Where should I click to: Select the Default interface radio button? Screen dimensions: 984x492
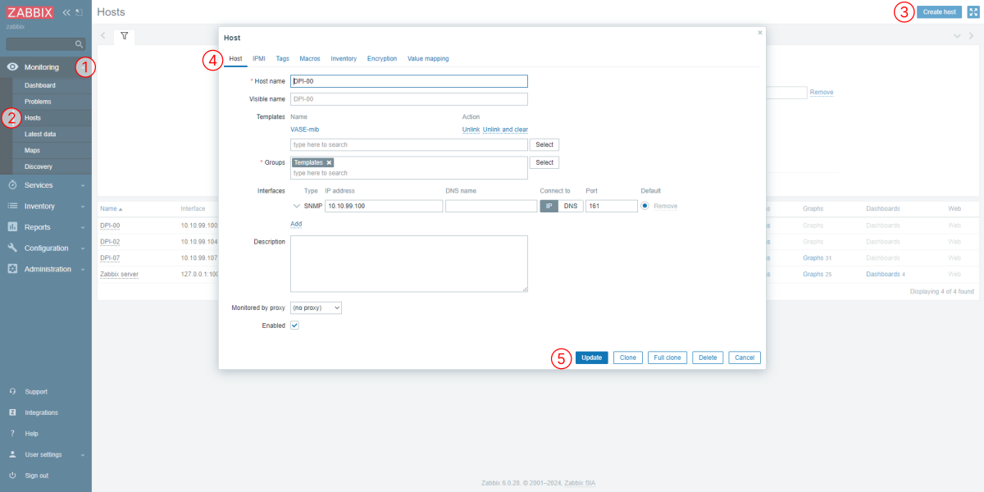(x=645, y=206)
